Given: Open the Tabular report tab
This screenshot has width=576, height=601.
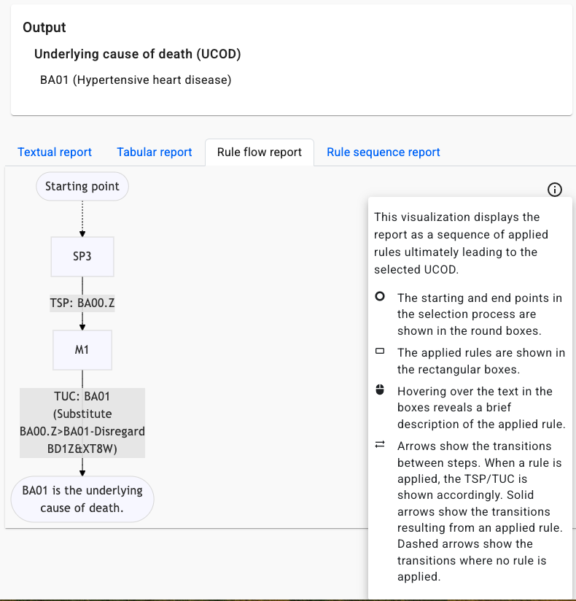Looking at the screenshot, I should click(x=155, y=152).
